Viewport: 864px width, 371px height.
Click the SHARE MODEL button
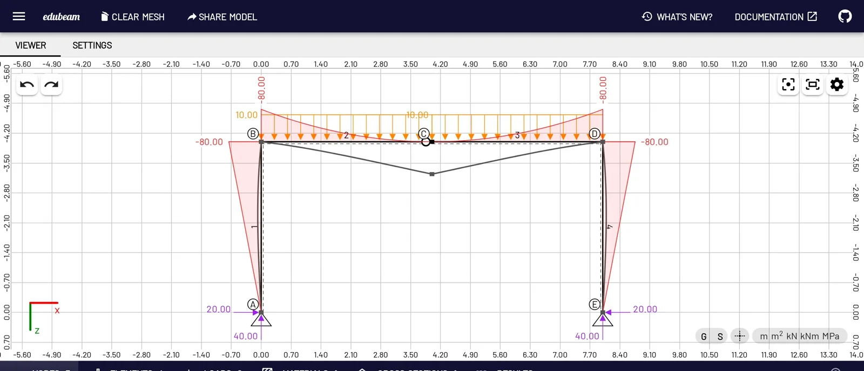click(x=222, y=17)
